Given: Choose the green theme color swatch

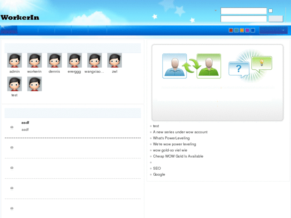Looking at the screenshot, I should (236, 30).
